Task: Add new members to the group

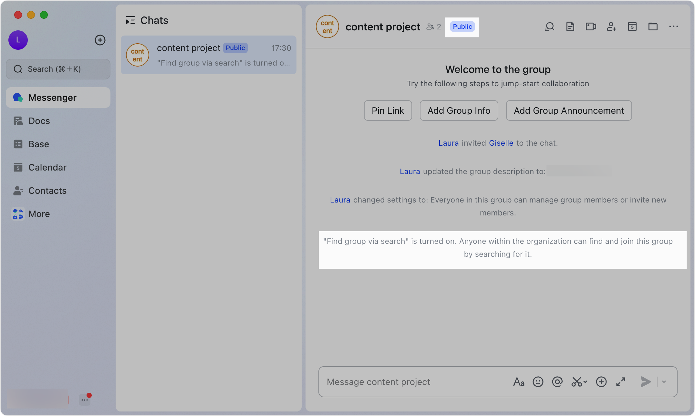Action: tap(611, 26)
